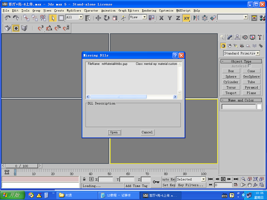Select the Space Warps category icon
This screenshot has width=267, height=200.
pyautogui.click(x=254, y=46)
